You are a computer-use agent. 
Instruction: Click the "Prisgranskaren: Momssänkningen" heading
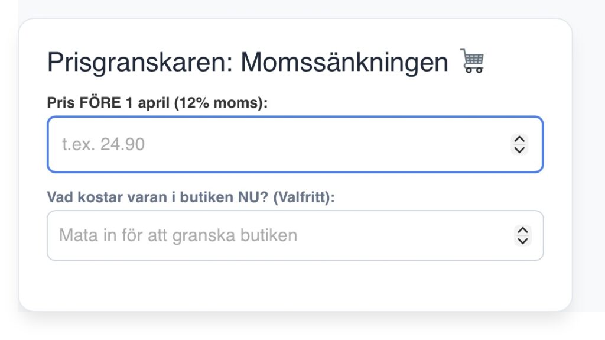(x=248, y=62)
